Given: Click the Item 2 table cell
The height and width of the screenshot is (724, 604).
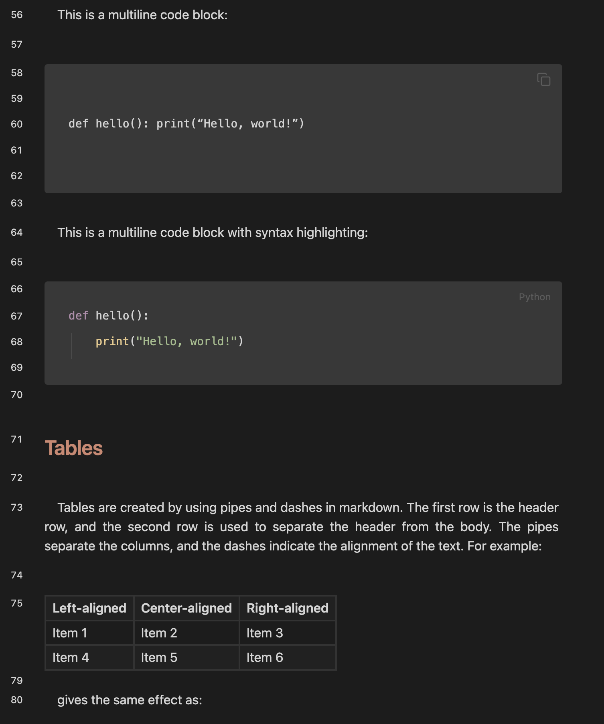Looking at the screenshot, I should click(x=186, y=633).
